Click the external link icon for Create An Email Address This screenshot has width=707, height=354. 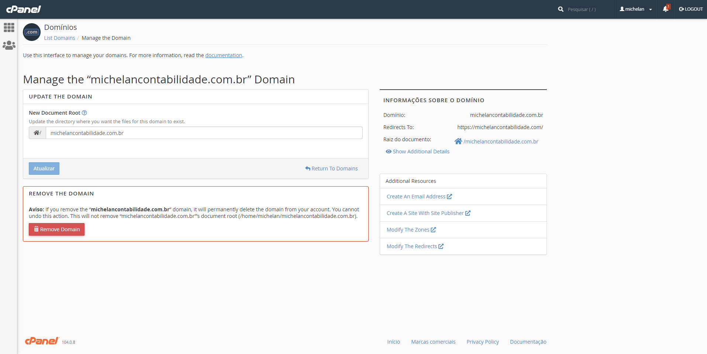coord(449,197)
